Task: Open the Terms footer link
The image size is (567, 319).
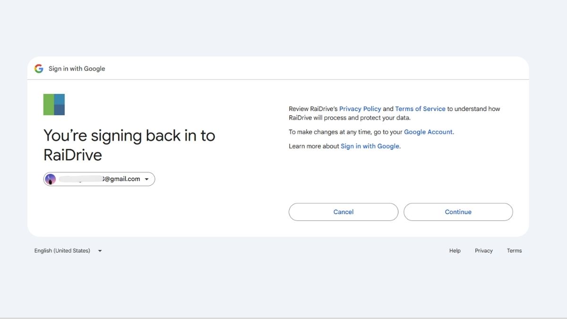Action: [x=514, y=251]
